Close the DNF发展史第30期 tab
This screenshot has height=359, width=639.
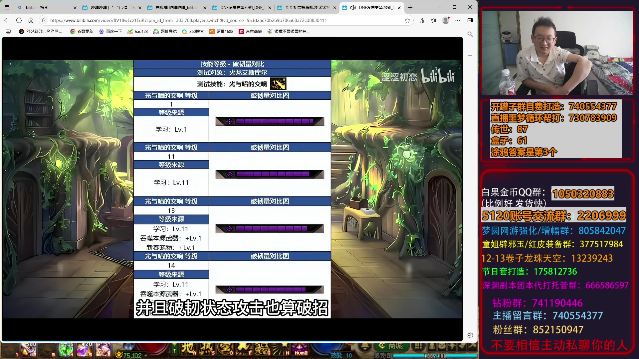pos(270,8)
